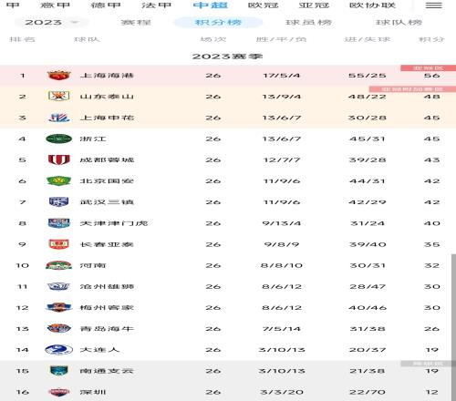Screen dimensions: 456x401
Task: Click the 梅州客家 team logo
Action: click(58, 307)
